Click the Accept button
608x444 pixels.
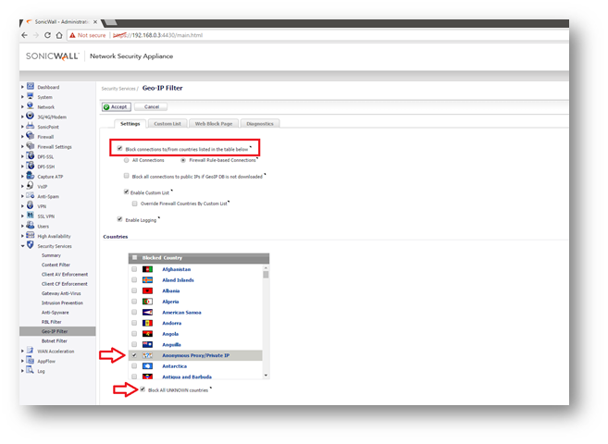(117, 107)
